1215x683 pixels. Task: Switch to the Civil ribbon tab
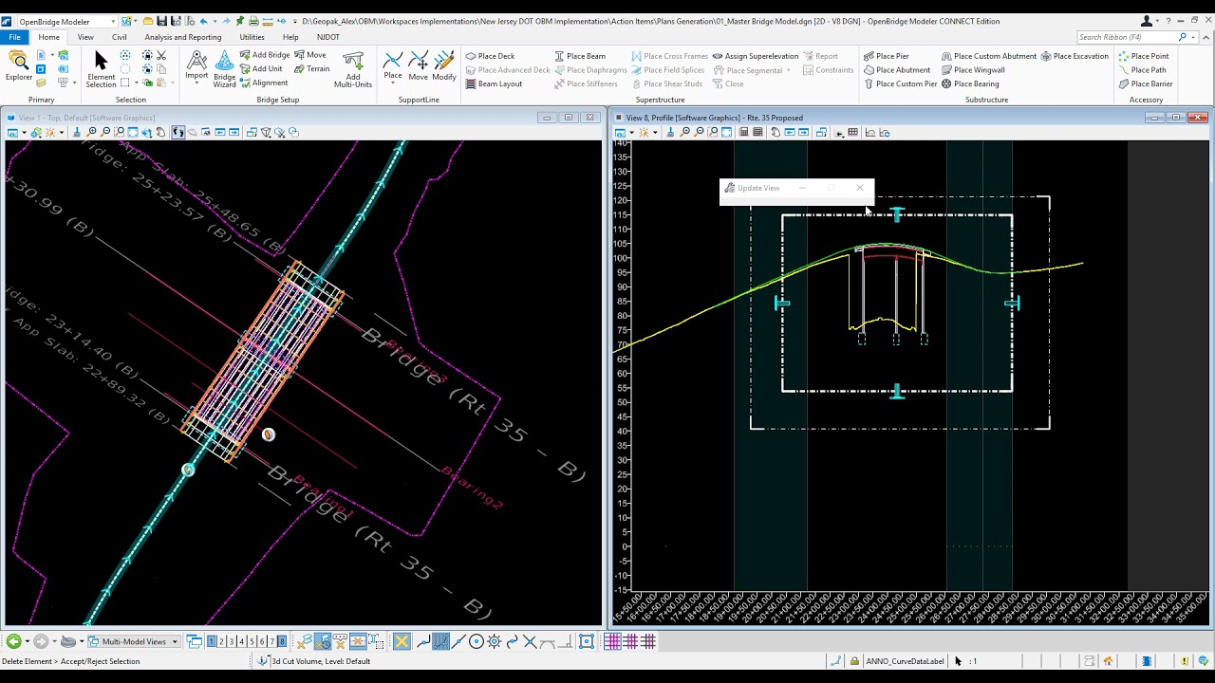[119, 37]
